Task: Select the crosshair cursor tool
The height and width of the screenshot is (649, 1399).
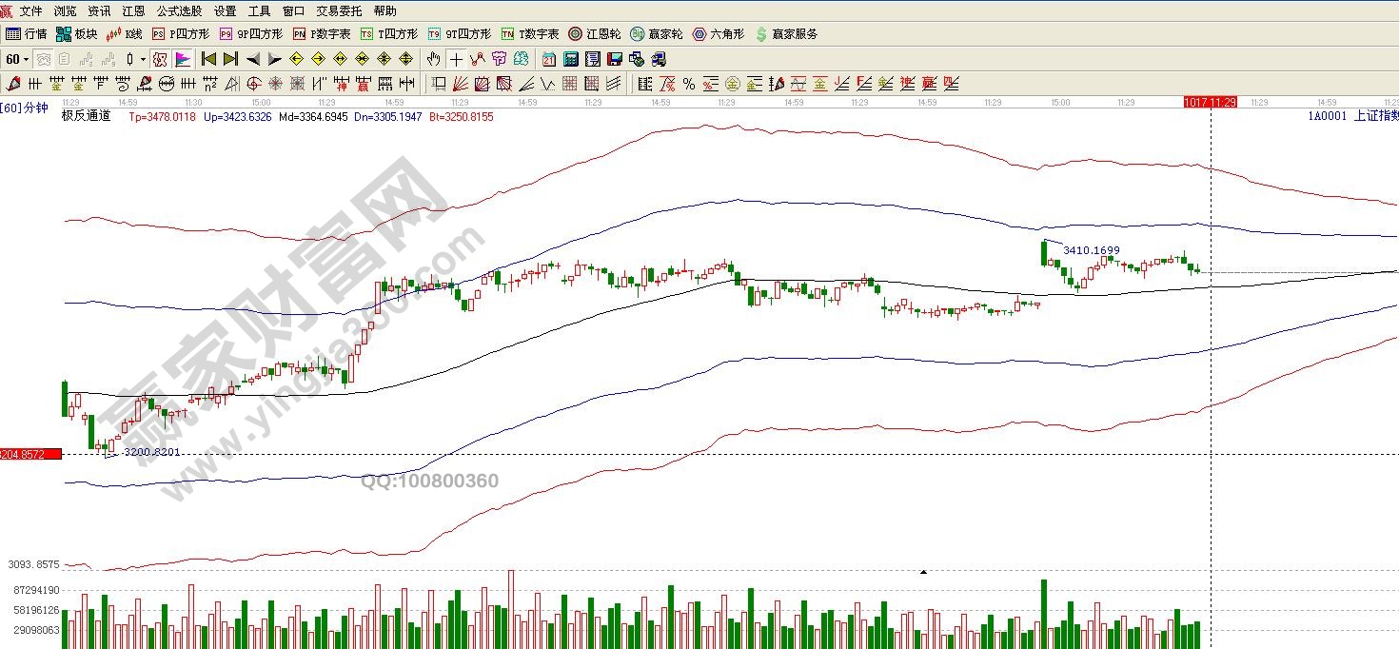Action: [457, 59]
